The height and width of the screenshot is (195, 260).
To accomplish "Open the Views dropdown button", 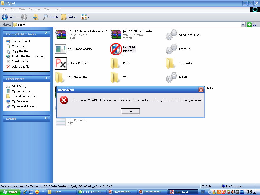I will coord(85,17).
